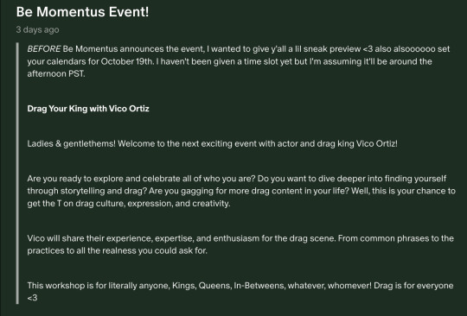
Task: Click the "3 days ago" timestamp
Action: click(x=37, y=29)
